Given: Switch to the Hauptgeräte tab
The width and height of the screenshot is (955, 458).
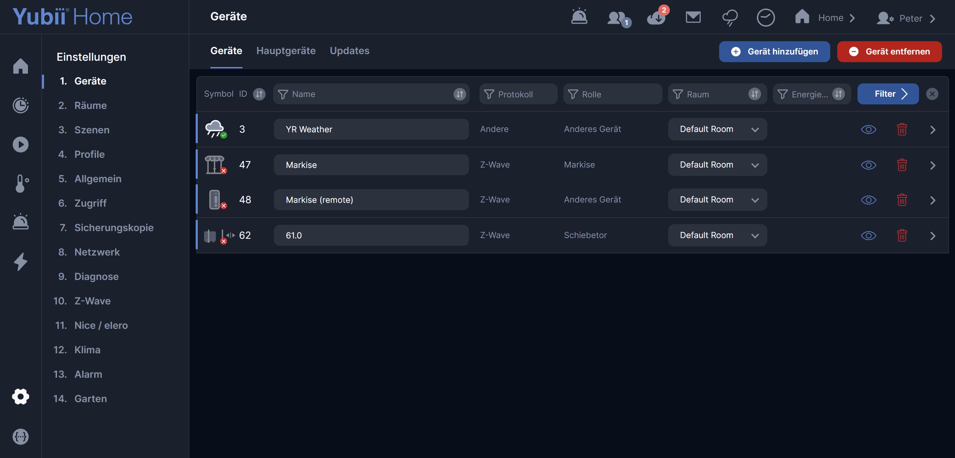Looking at the screenshot, I should [286, 51].
